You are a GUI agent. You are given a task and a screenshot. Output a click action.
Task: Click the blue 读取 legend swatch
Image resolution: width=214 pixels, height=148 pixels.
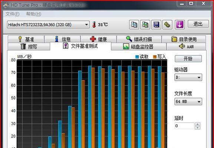[x=137, y=57]
